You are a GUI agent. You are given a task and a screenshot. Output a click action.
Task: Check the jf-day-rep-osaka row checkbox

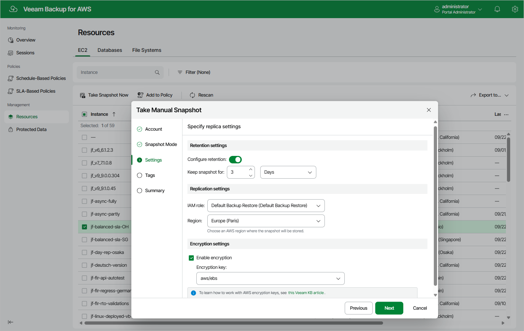pyautogui.click(x=84, y=253)
